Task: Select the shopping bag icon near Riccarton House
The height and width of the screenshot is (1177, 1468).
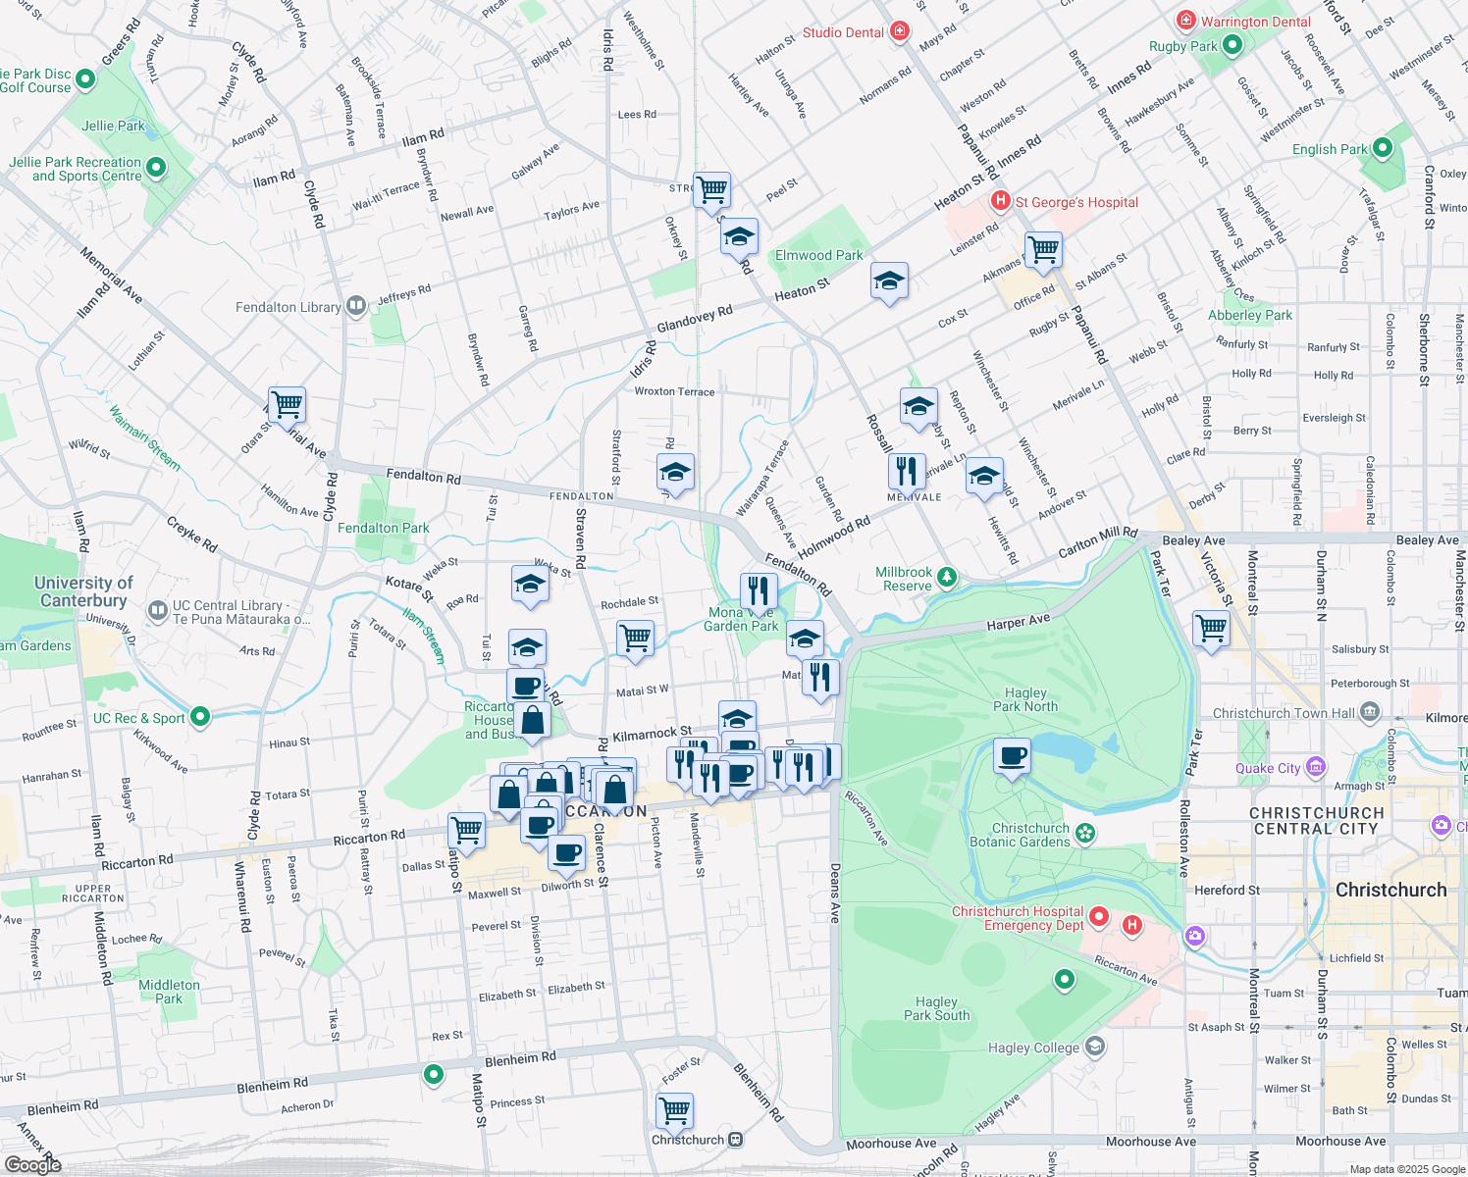Action: coord(531,721)
